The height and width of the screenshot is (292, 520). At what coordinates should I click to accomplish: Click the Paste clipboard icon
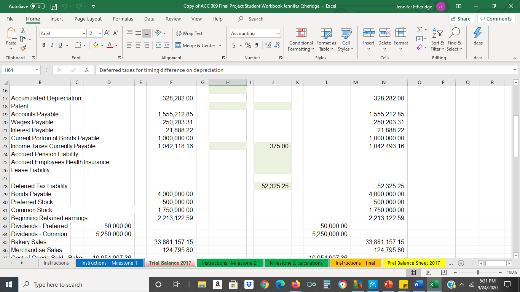11,34
